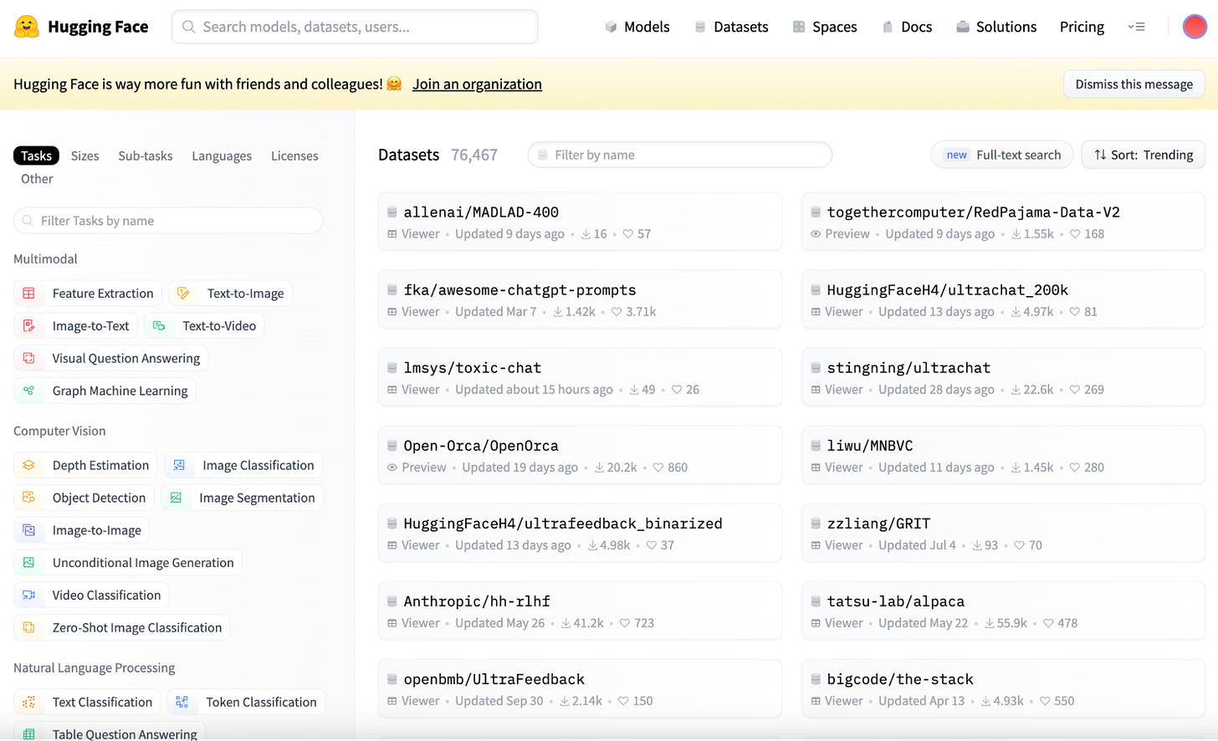Click the Image-to-Text task icon
The width and height of the screenshot is (1218, 741).
(29, 326)
